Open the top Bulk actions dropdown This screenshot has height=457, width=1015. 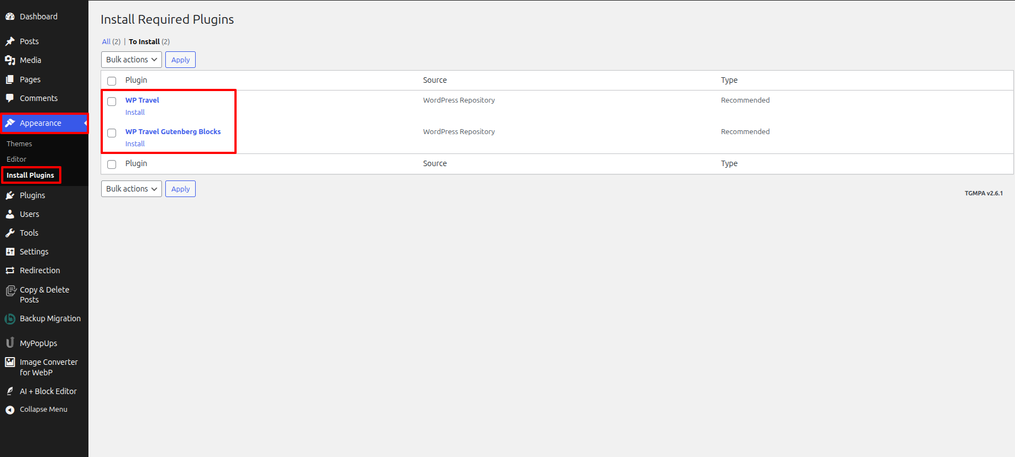(x=132, y=60)
